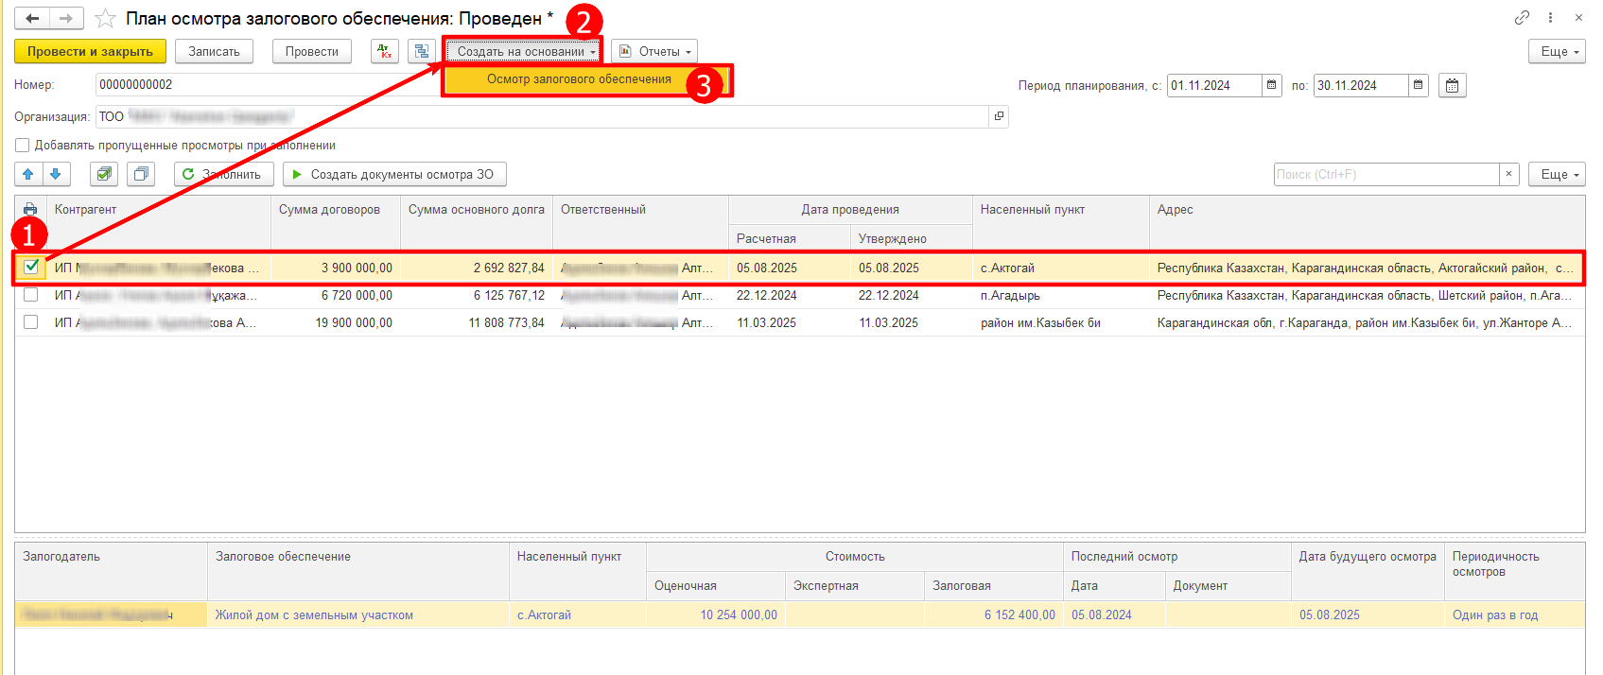Select the 11 808 773,84 debt cell

coord(477,322)
